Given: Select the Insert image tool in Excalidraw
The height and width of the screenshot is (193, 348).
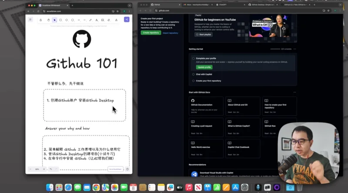Looking at the screenshot, I should pyautogui.click(x=103, y=20).
